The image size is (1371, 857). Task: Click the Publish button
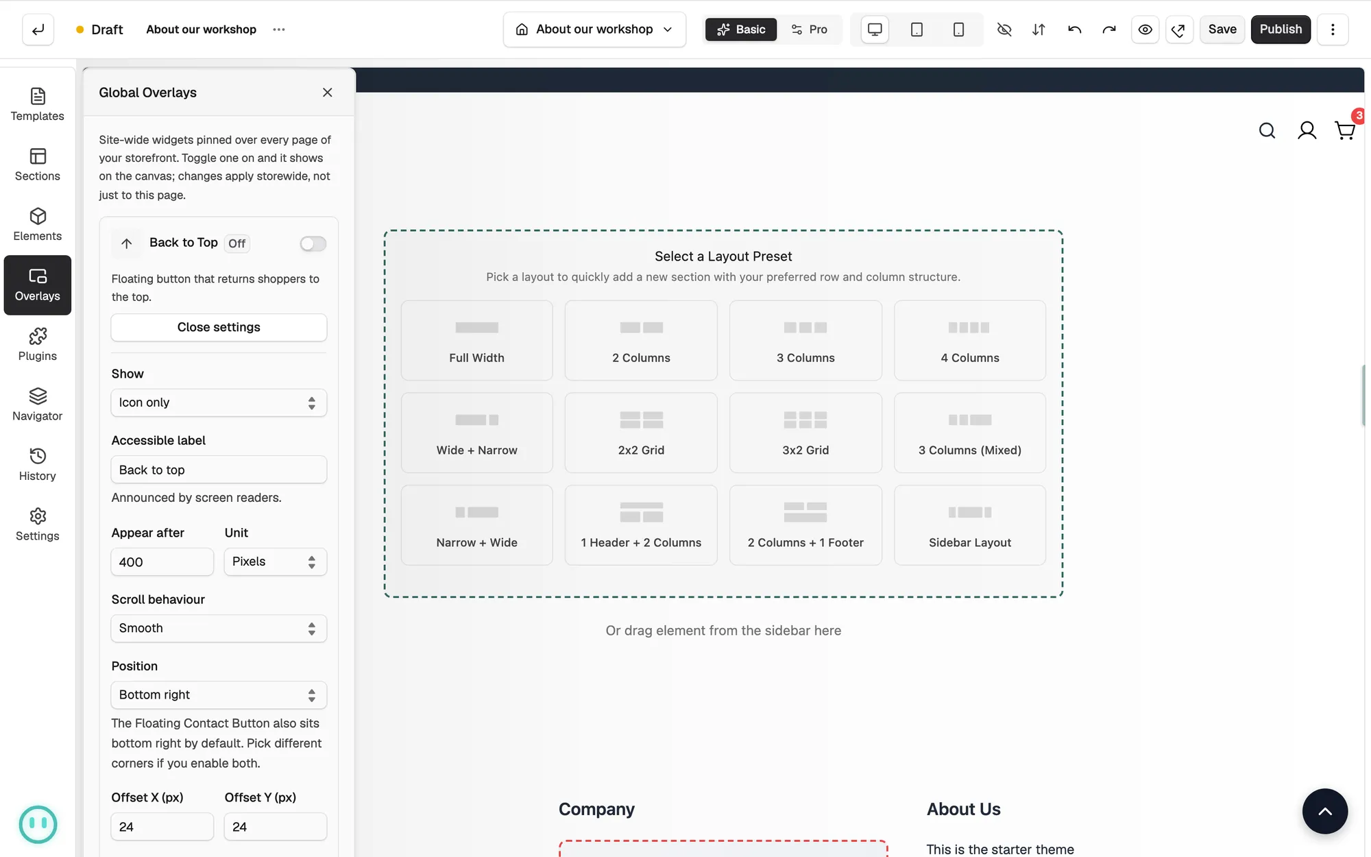[x=1280, y=29]
